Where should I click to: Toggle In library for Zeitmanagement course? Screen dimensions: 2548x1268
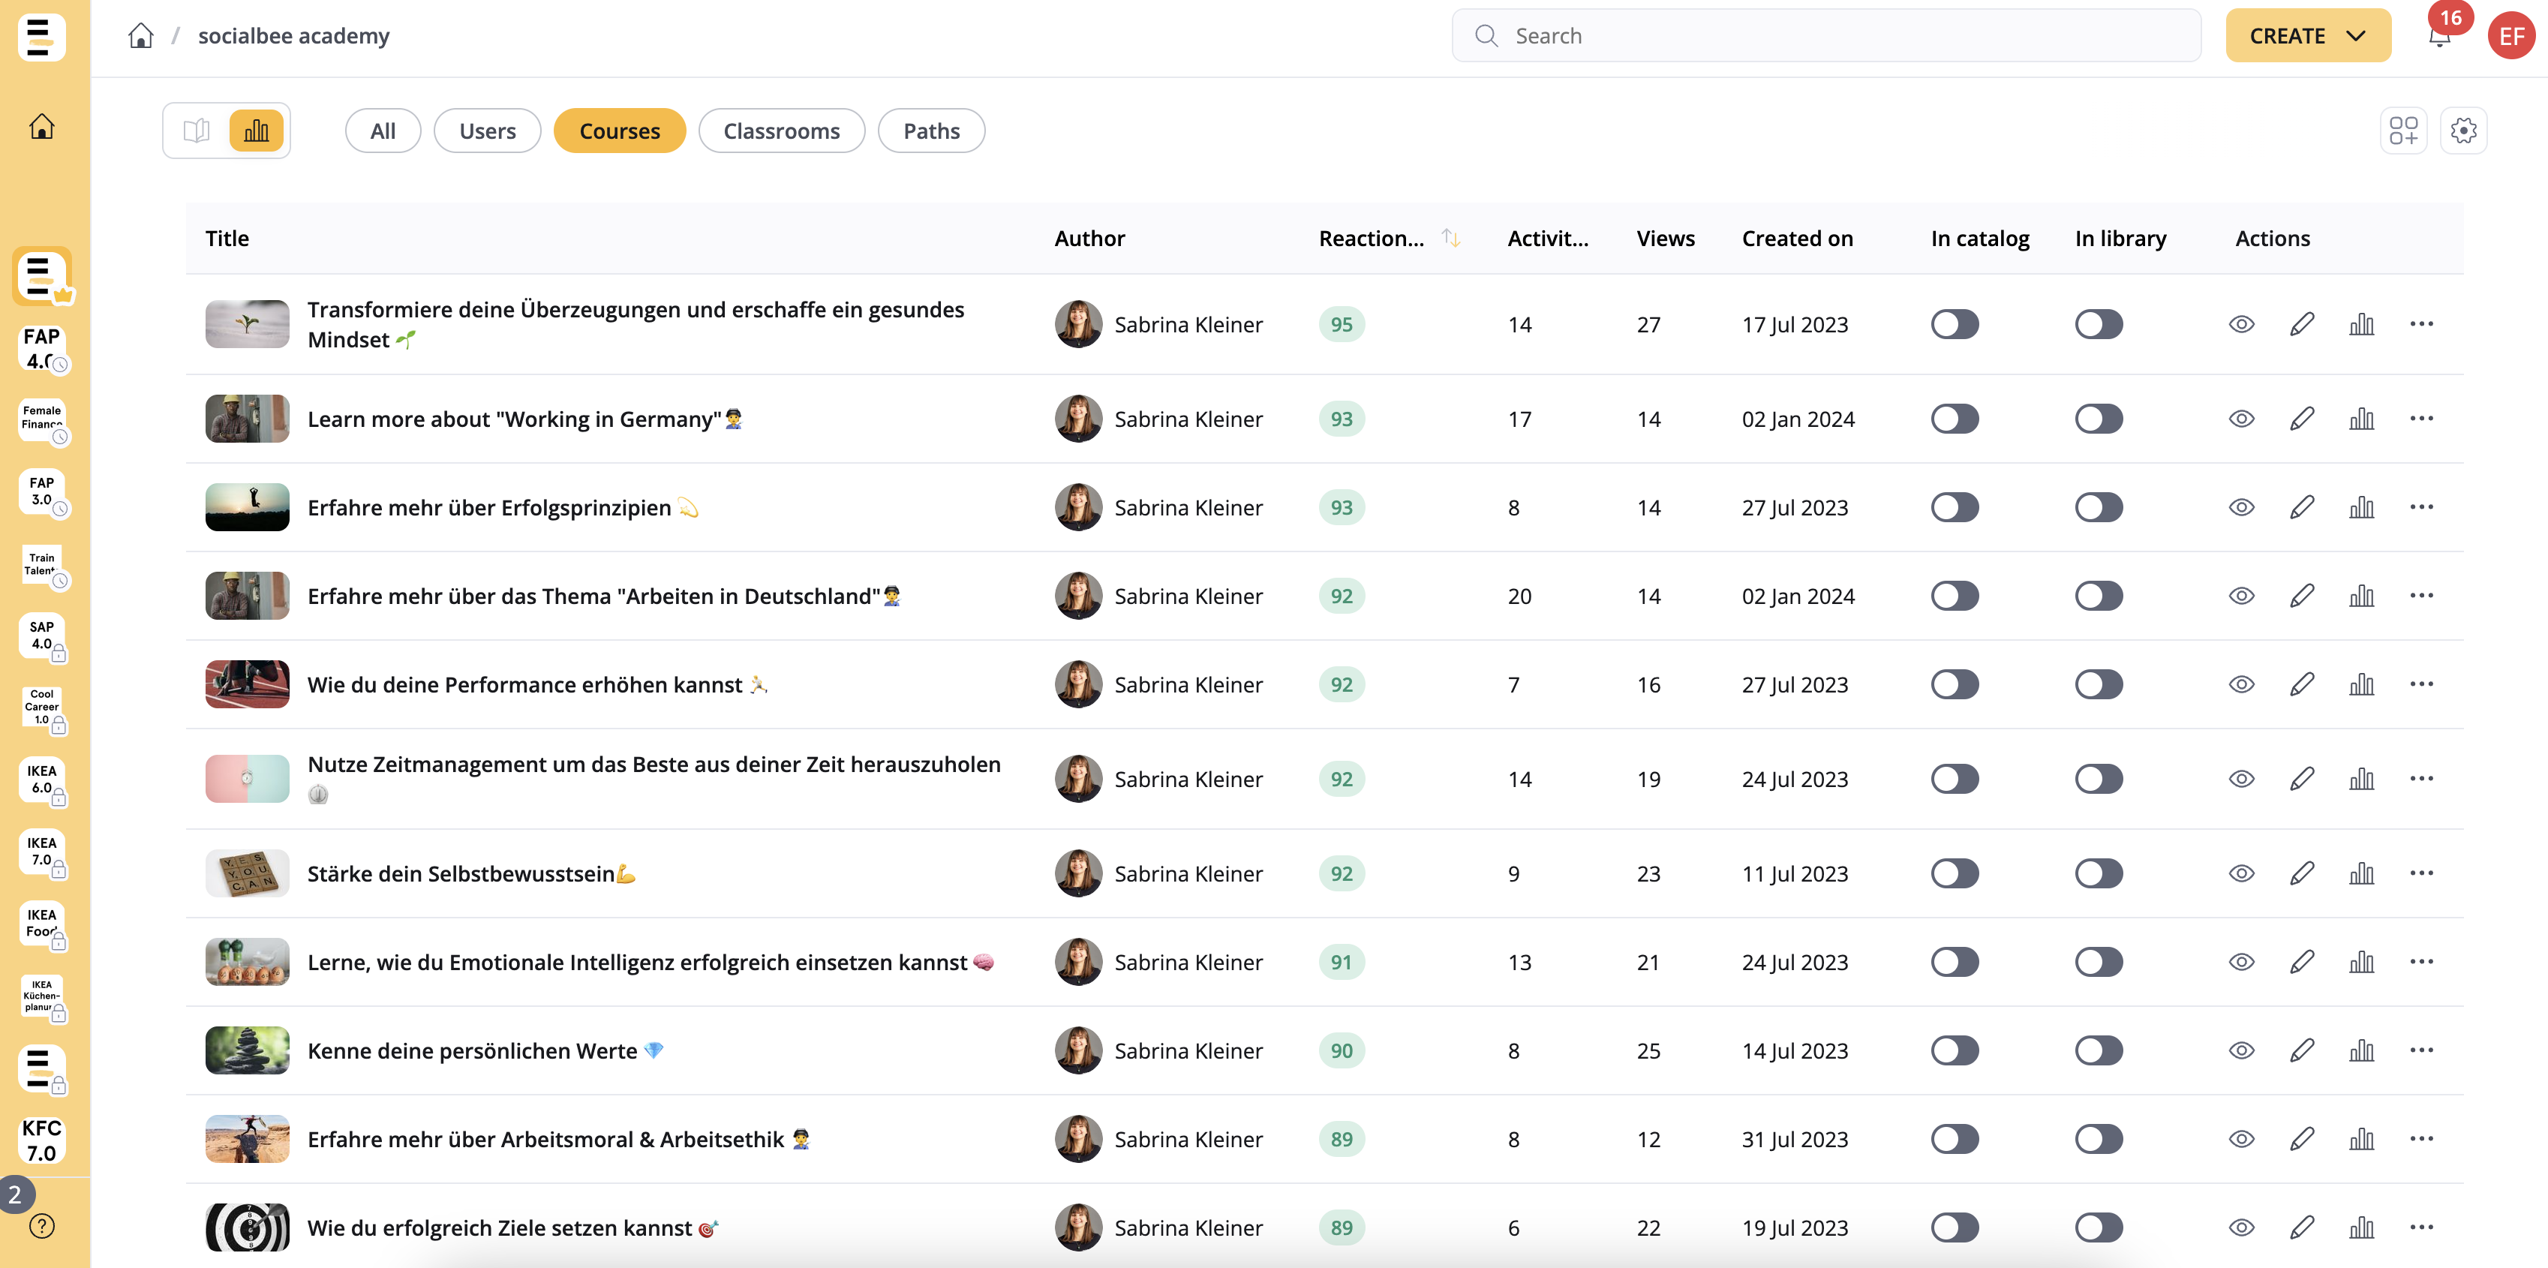(x=2099, y=780)
